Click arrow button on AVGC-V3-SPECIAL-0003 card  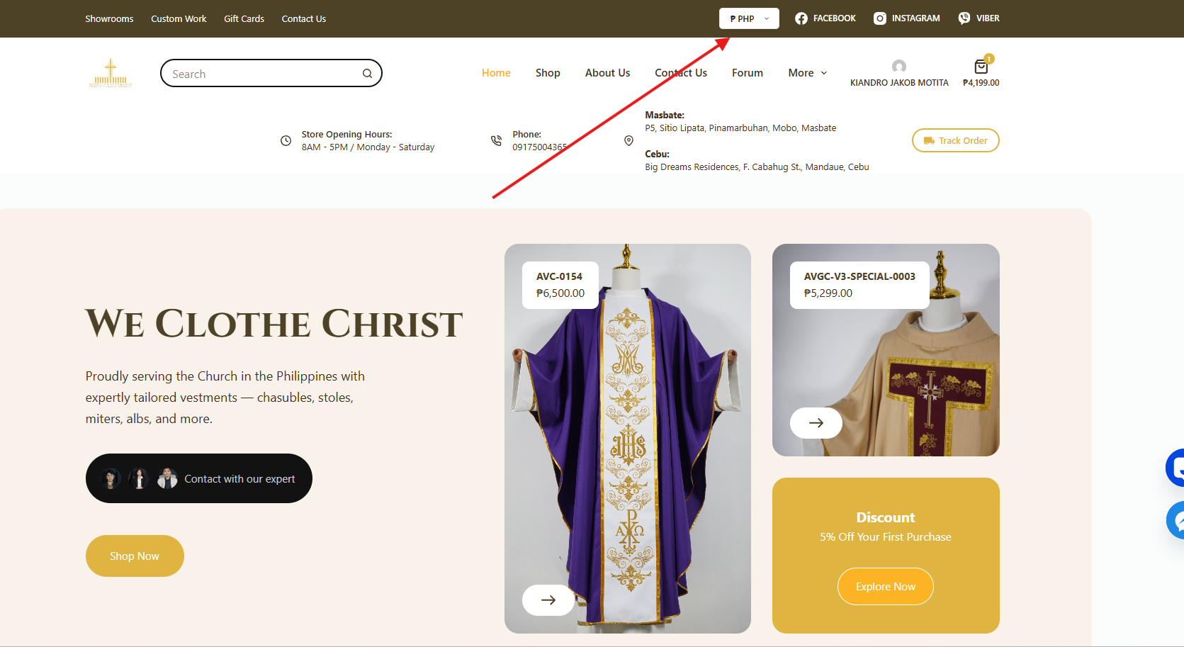(x=816, y=423)
